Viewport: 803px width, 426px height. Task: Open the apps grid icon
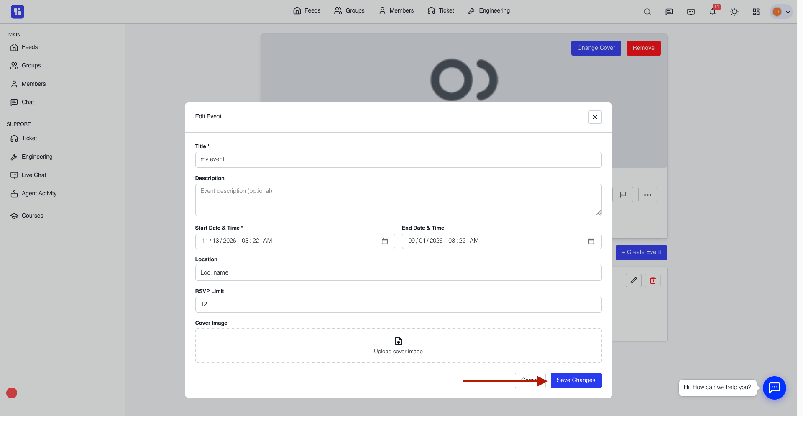[756, 12]
